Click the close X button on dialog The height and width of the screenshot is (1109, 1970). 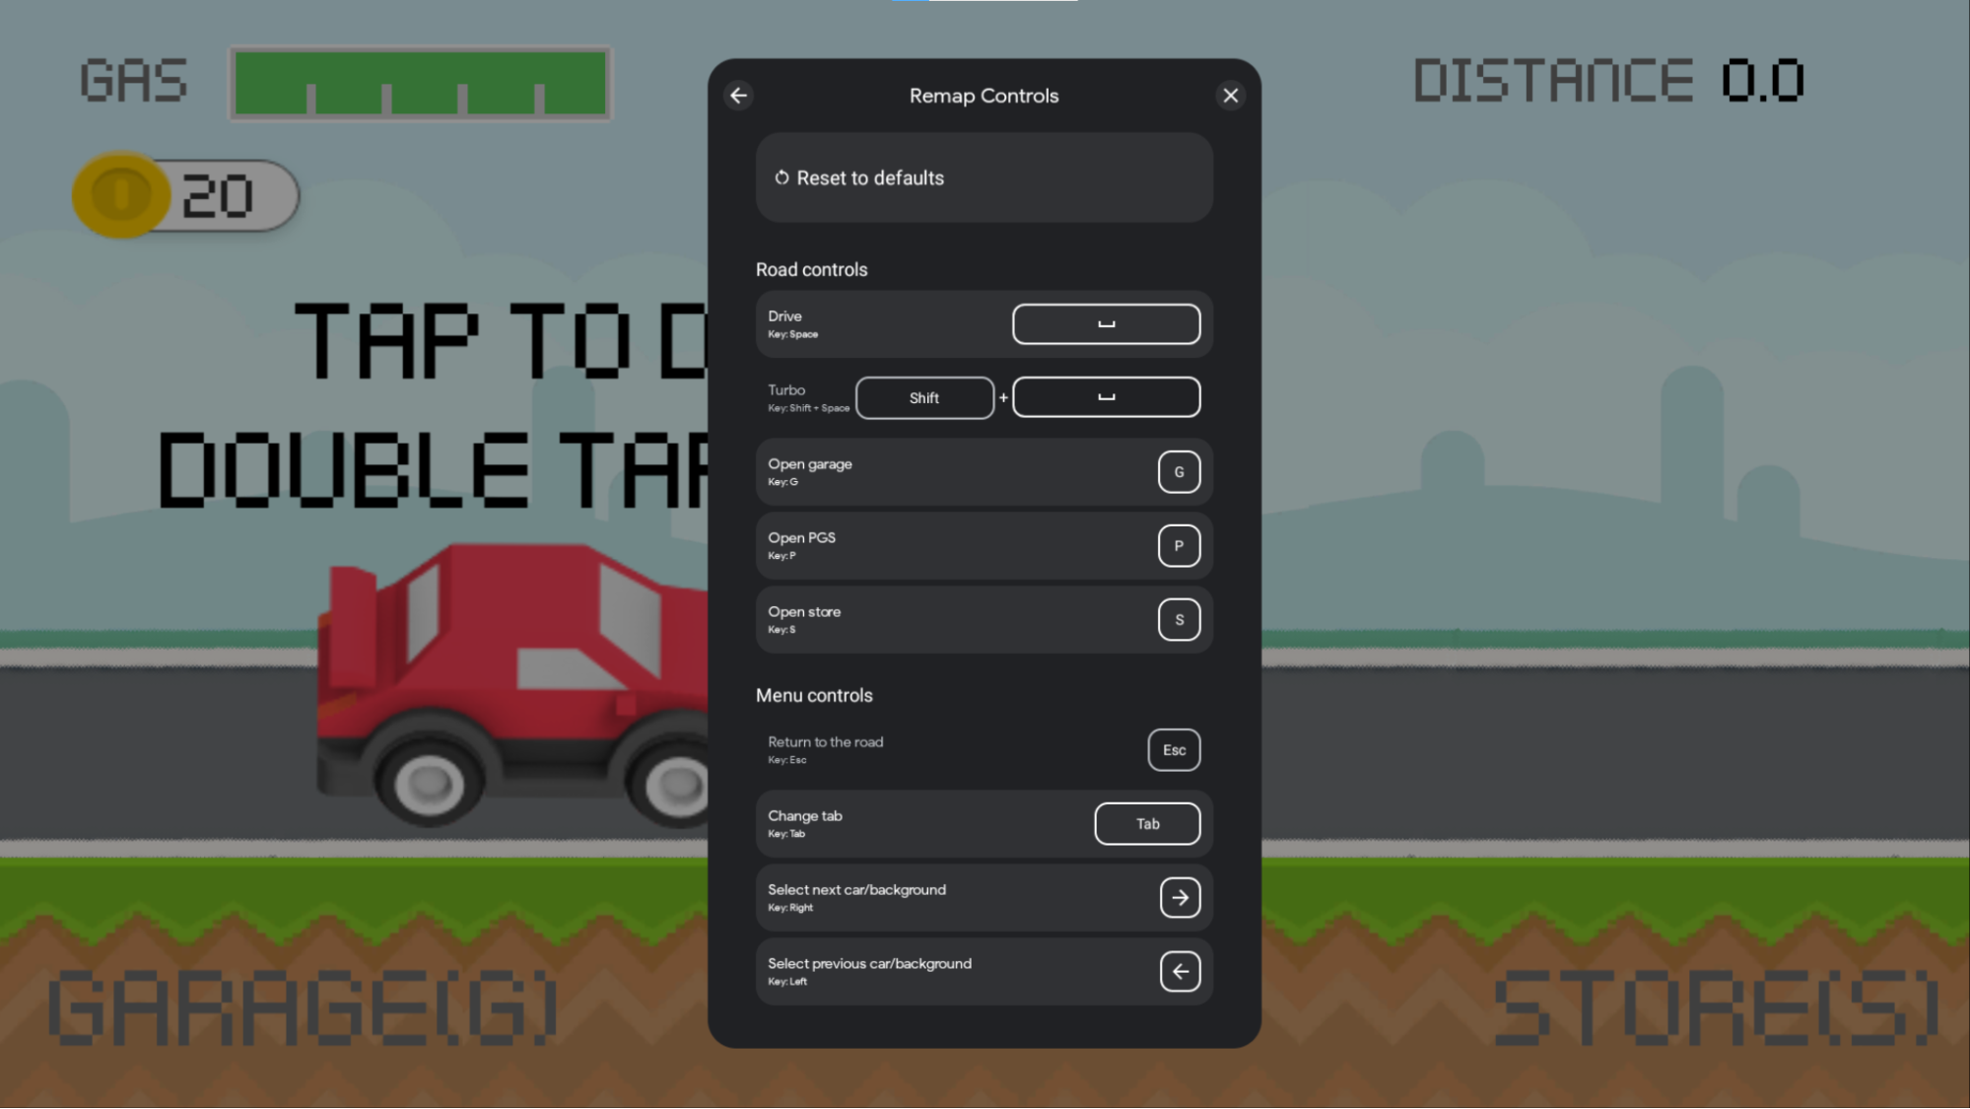(x=1231, y=95)
